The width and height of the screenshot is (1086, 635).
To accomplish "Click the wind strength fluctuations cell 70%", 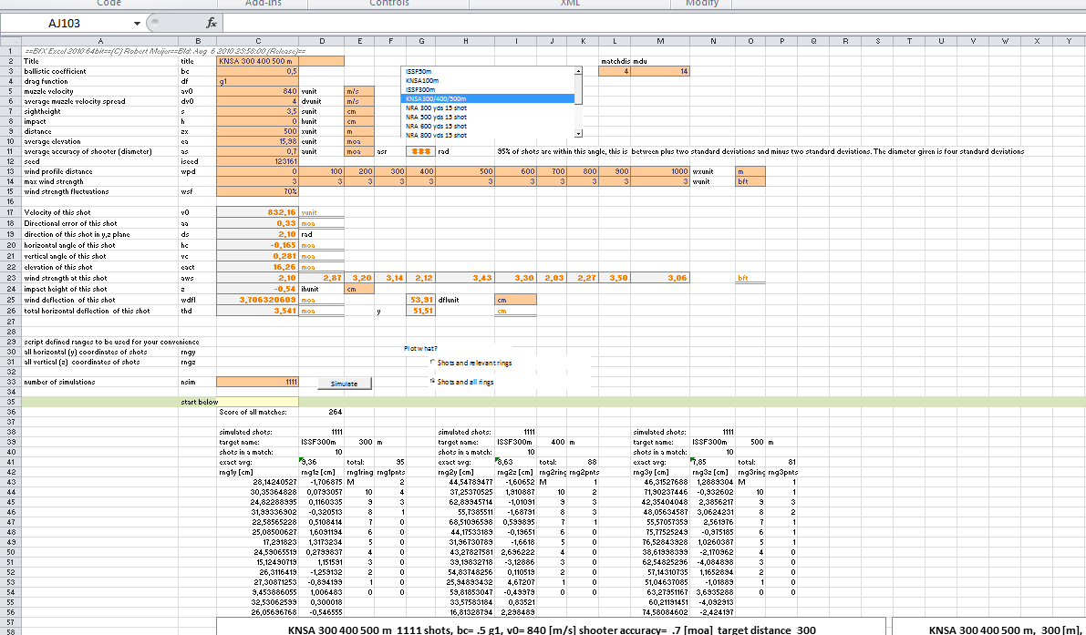I will click(x=258, y=191).
